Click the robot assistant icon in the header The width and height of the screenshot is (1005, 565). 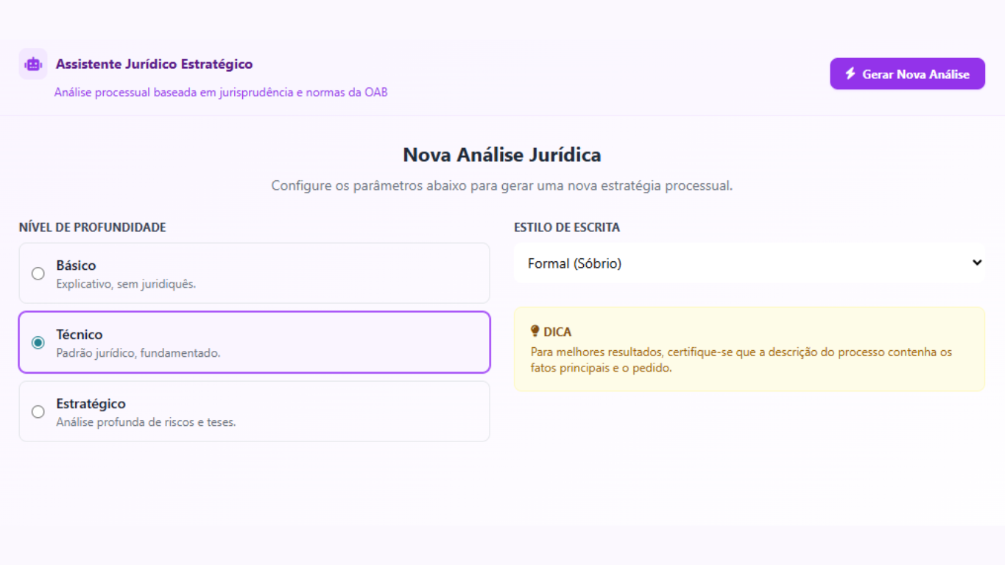(x=32, y=64)
